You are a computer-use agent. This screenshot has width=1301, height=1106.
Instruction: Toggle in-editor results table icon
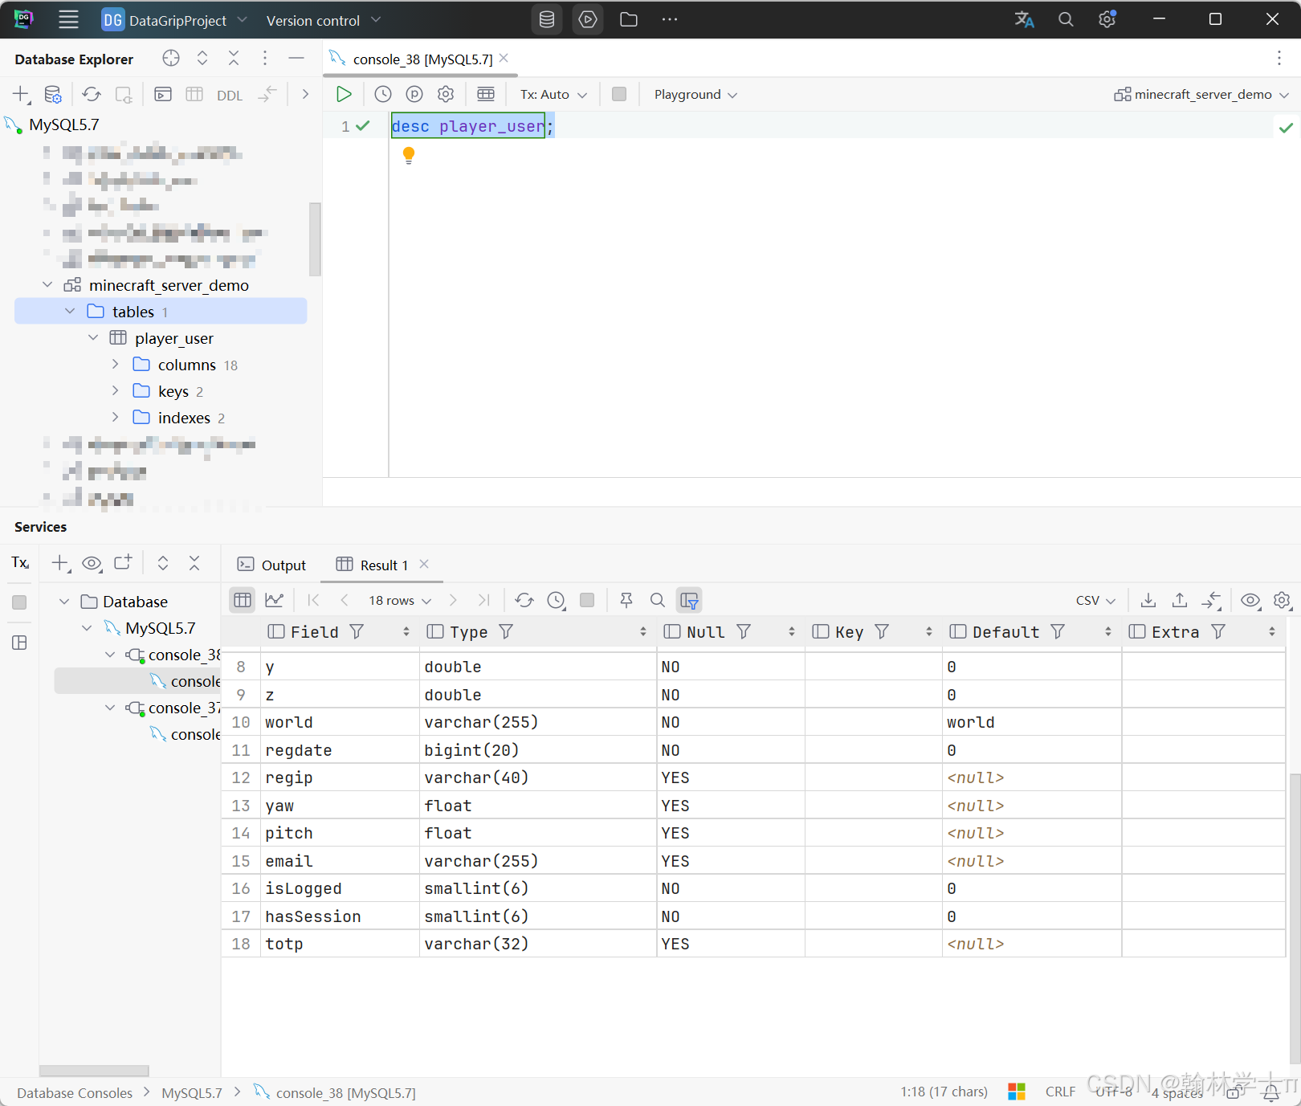[486, 94]
